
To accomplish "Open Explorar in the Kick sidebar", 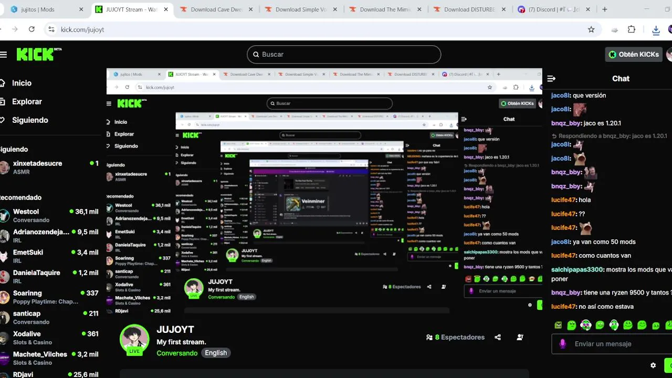I will tap(22, 101).
